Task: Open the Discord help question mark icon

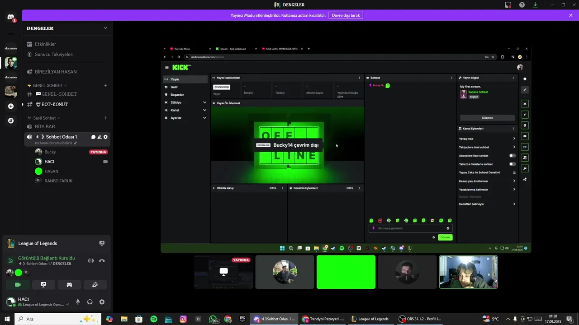Action: [x=522, y=5]
